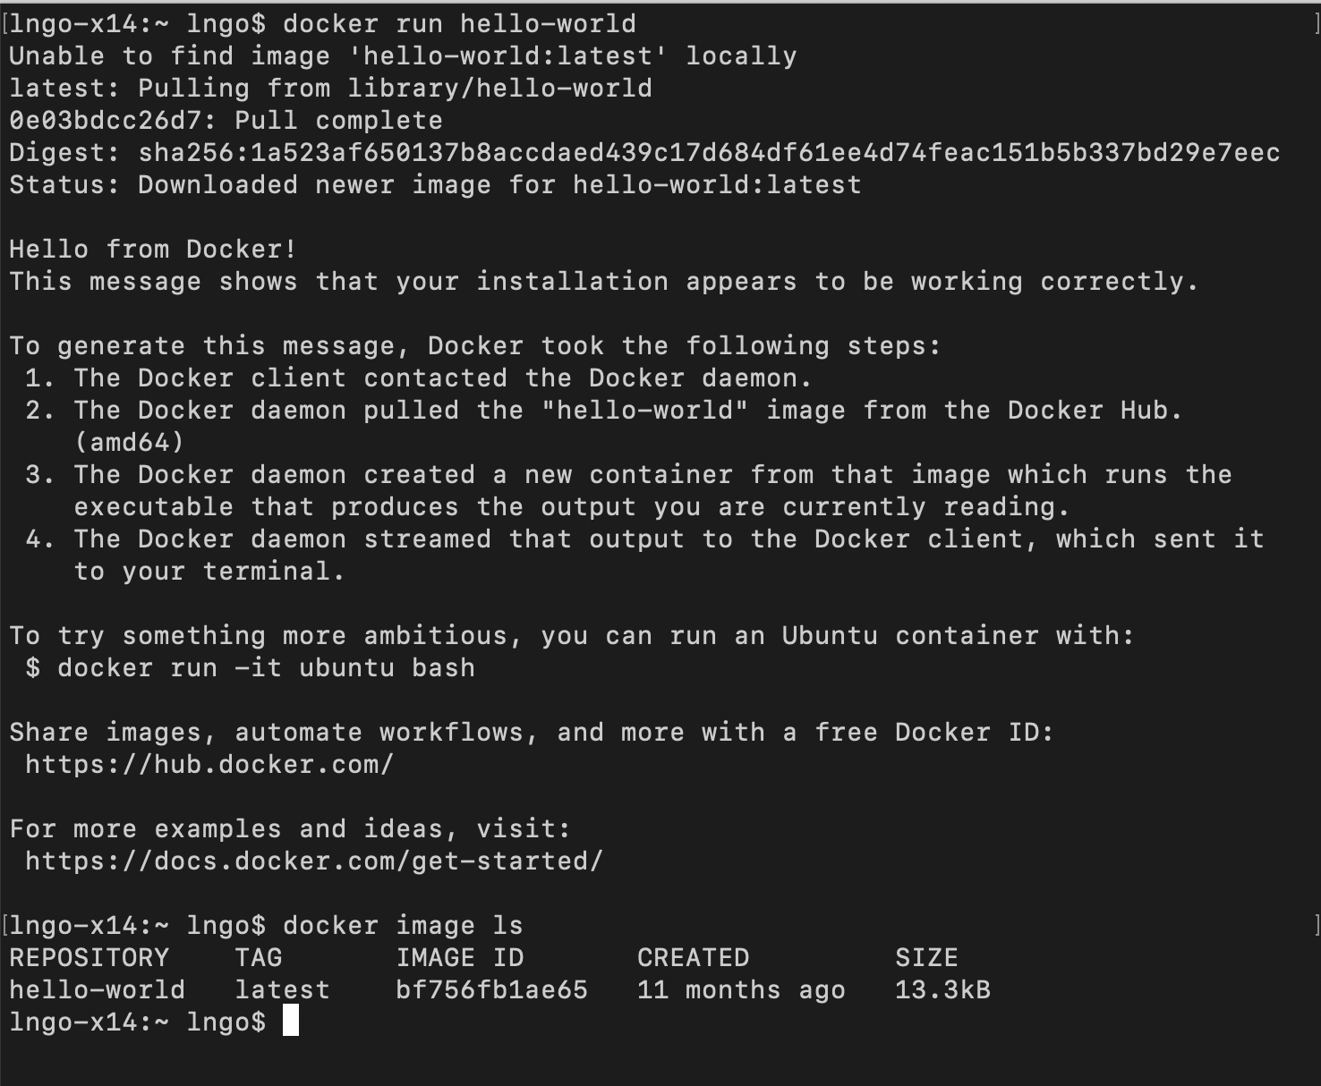Click the hub.docker.com URL
1321x1086 pixels.
point(209,765)
